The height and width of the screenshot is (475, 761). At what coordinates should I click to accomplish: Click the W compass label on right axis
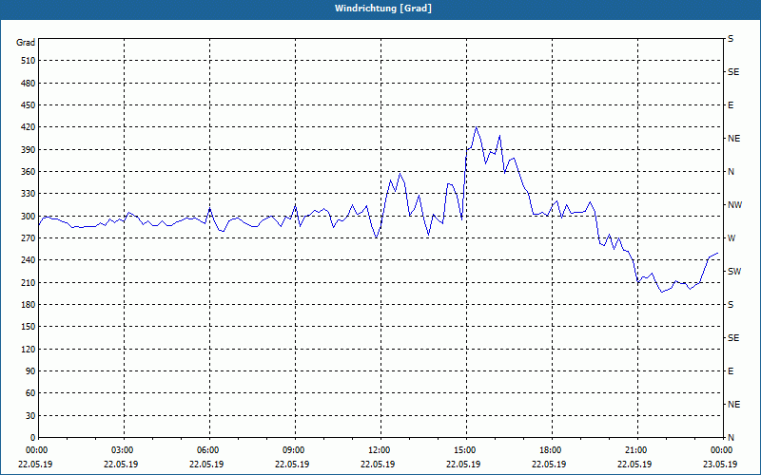[732, 238]
